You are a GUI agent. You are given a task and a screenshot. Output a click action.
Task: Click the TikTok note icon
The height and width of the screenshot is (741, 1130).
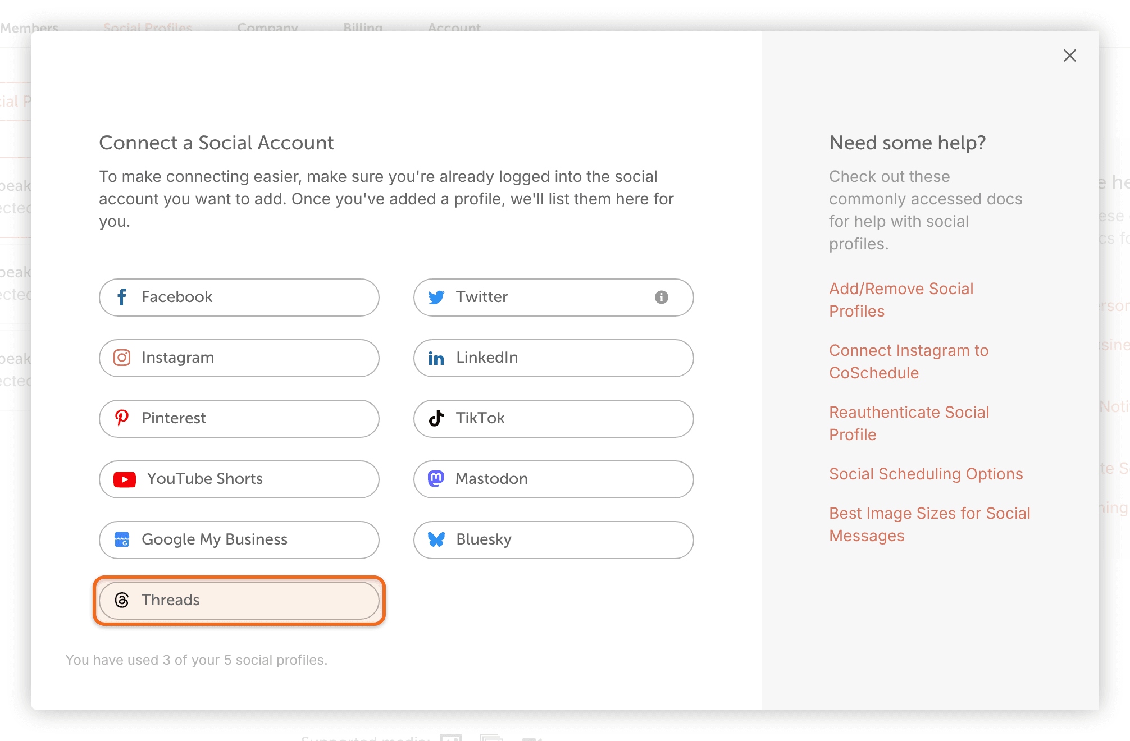click(x=436, y=418)
